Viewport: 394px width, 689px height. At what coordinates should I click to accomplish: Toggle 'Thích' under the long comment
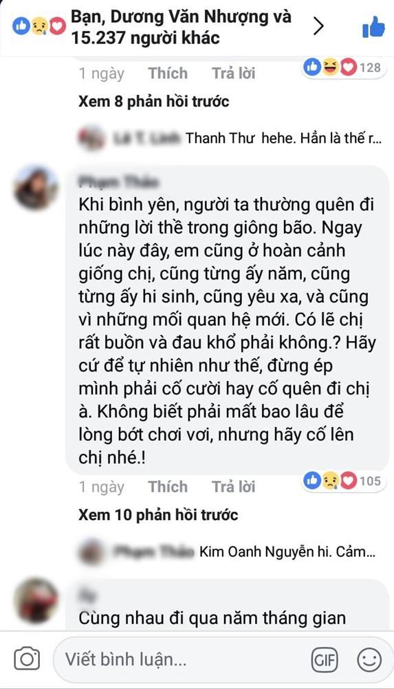pyautogui.click(x=168, y=486)
